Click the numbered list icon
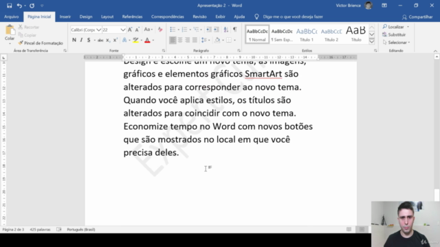Image resolution: width=440 pixels, height=247 pixels. pos(184,30)
